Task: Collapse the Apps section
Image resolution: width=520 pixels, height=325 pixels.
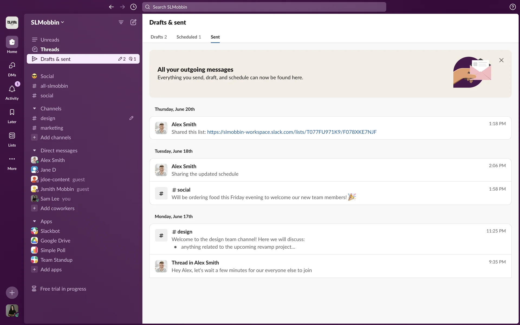Action: point(34,222)
